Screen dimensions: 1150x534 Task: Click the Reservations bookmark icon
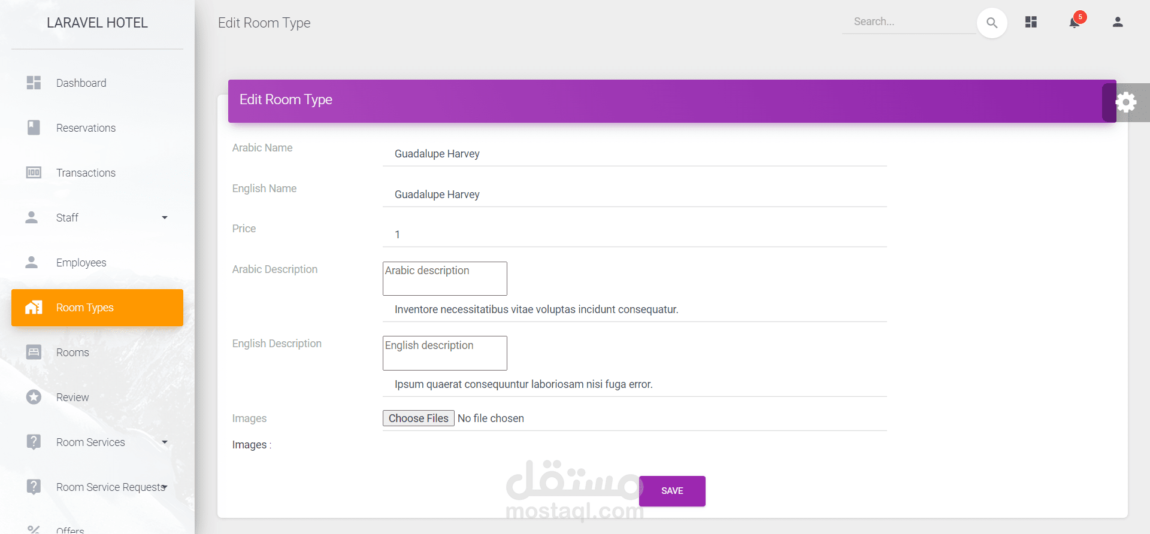click(x=34, y=128)
